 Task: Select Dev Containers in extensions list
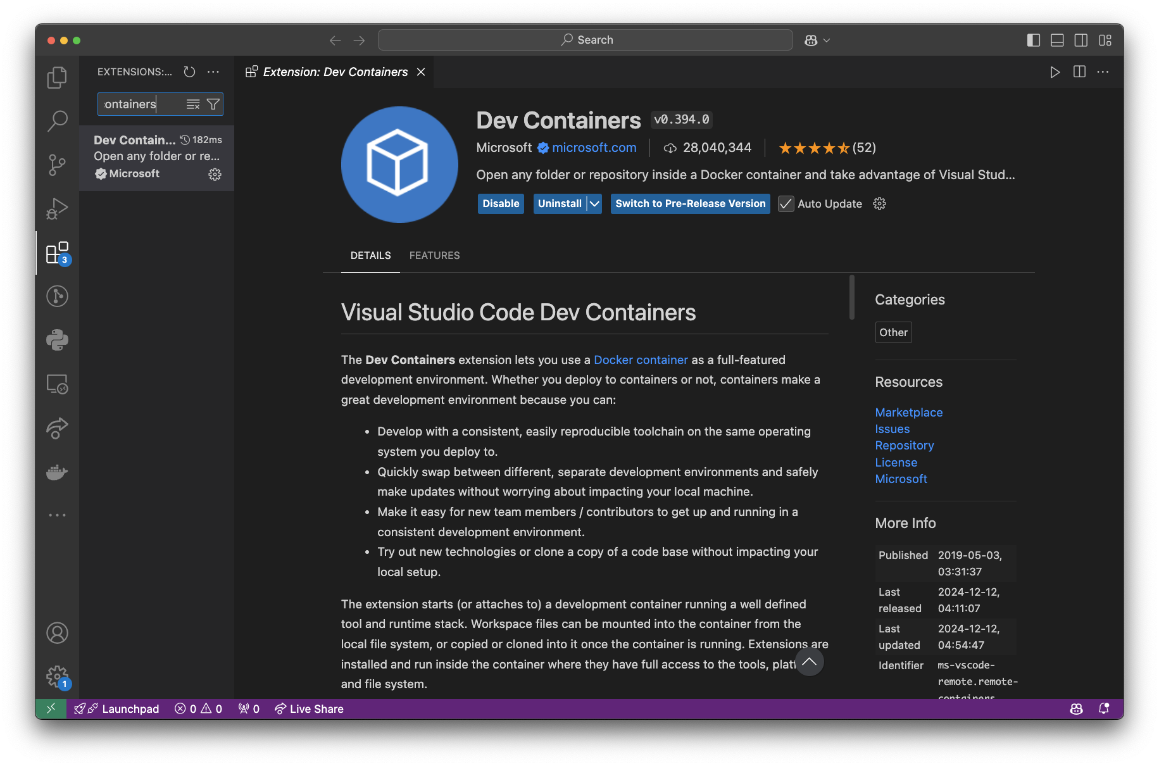(157, 157)
